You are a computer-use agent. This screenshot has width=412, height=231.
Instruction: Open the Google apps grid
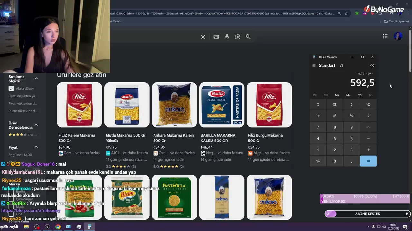[385, 36]
